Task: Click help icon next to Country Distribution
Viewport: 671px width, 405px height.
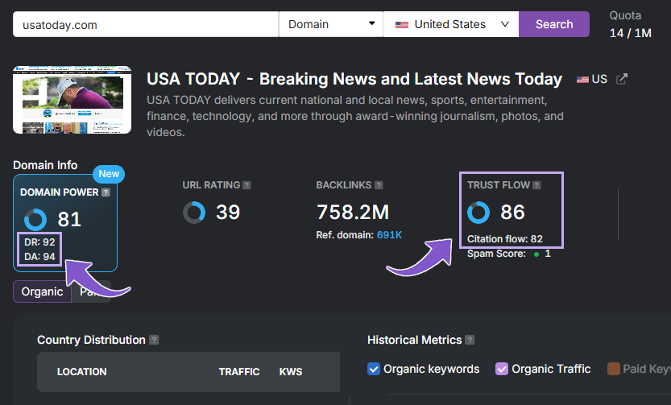Action: click(x=154, y=340)
